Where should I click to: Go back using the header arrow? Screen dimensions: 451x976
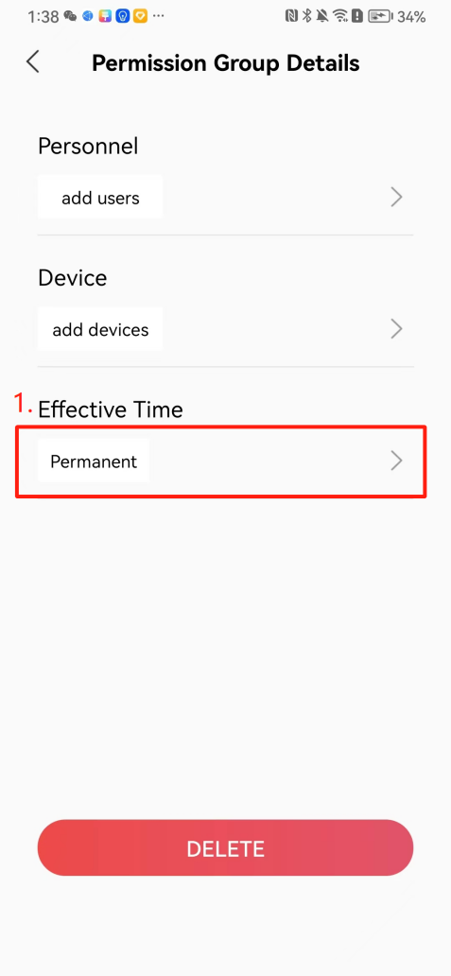(x=33, y=62)
